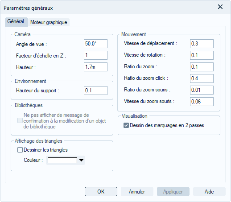This screenshot has height=202, width=231.
Task: Toggle the library confirmation message checkbox
Action: tap(20, 120)
